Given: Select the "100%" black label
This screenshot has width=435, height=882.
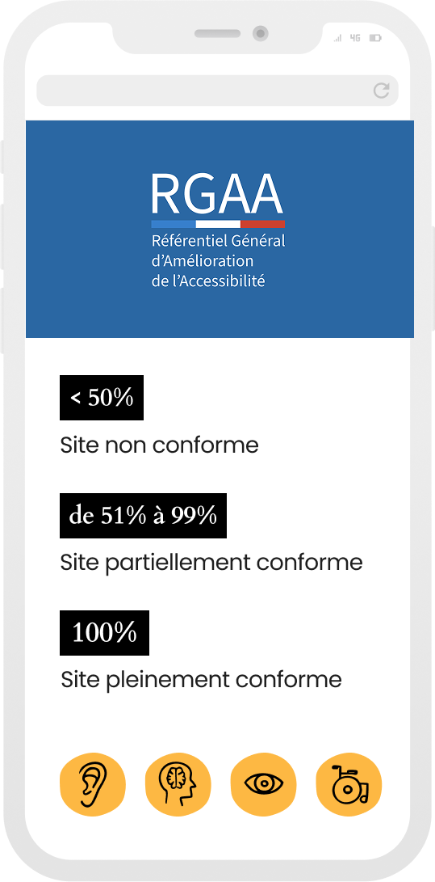Looking at the screenshot, I should 104,633.
